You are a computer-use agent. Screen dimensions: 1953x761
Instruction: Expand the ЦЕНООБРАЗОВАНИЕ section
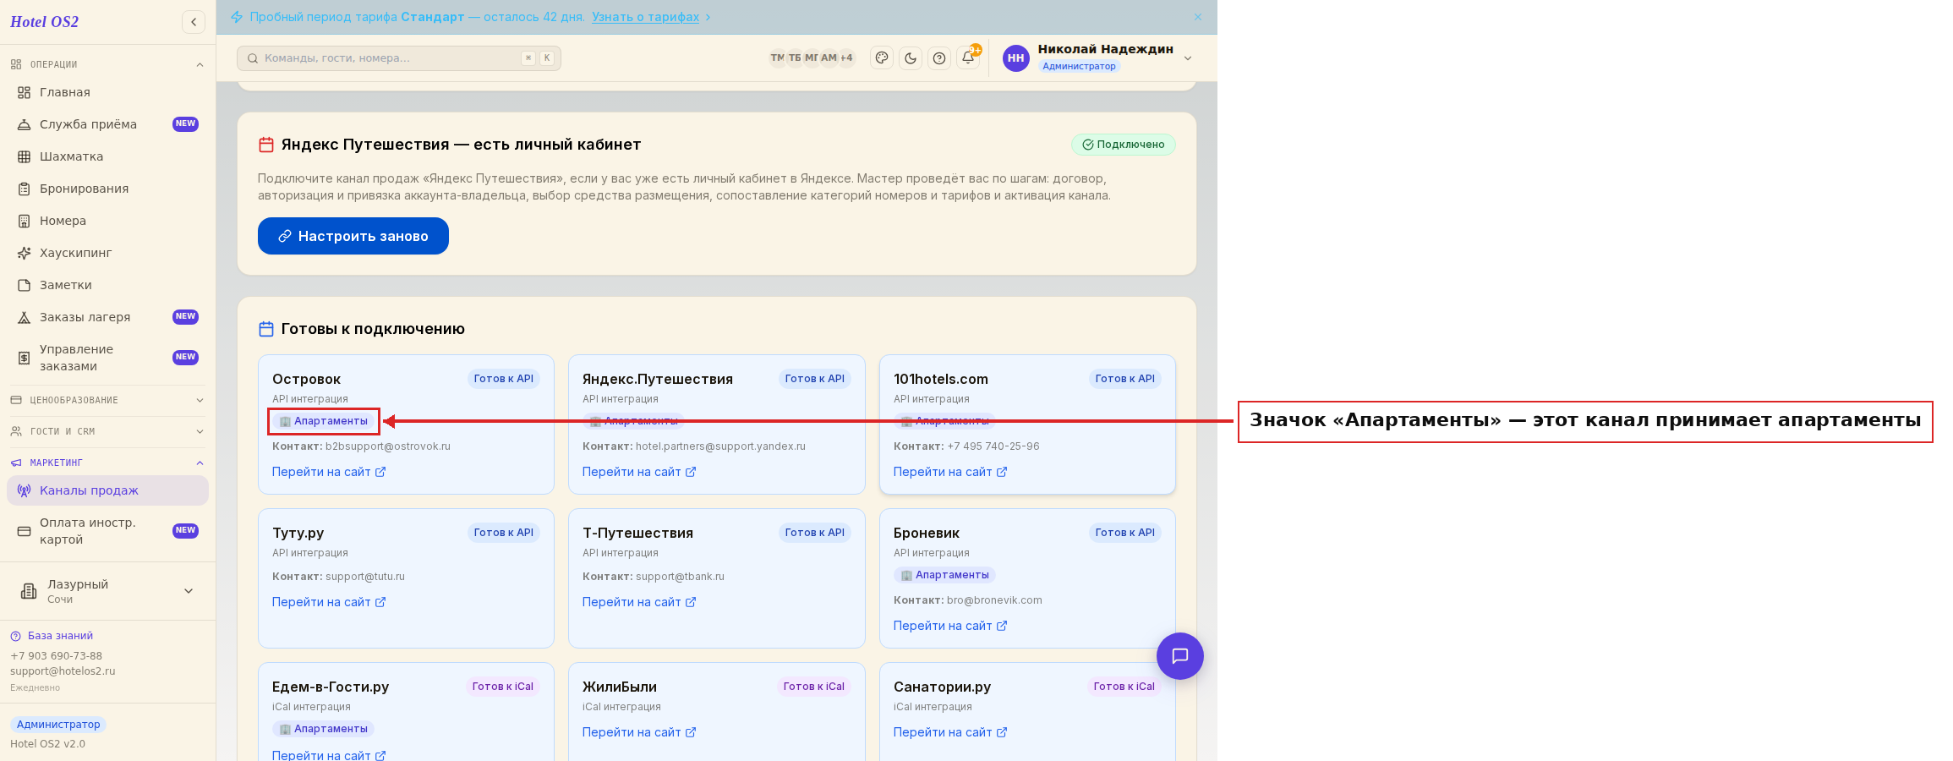[x=107, y=400]
